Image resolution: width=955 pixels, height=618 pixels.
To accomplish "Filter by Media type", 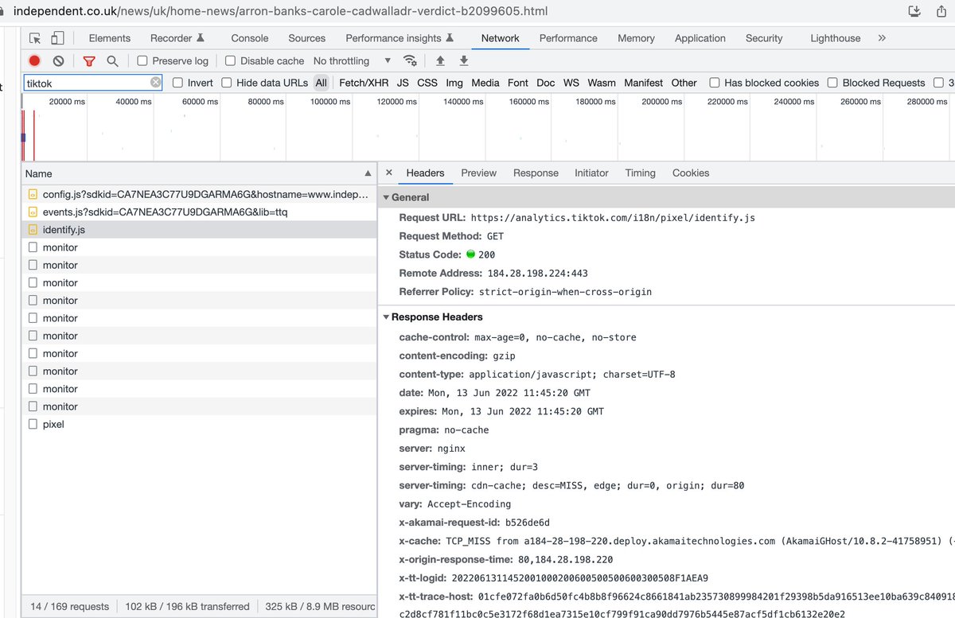I will coord(485,83).
